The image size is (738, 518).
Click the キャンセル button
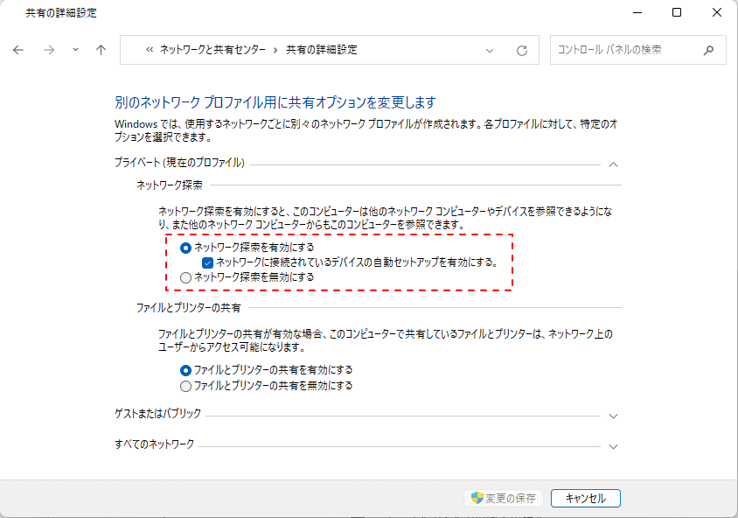pyautogui.click(x=586, y=498)
